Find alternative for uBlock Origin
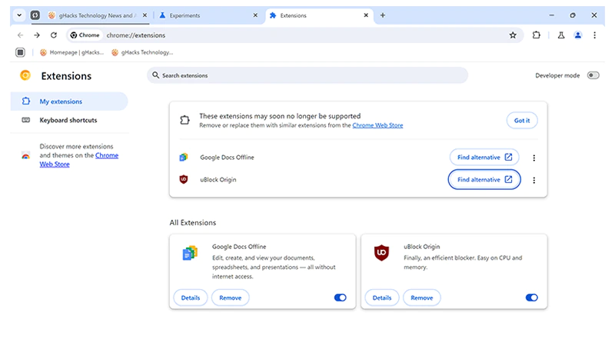 [484, 180]
